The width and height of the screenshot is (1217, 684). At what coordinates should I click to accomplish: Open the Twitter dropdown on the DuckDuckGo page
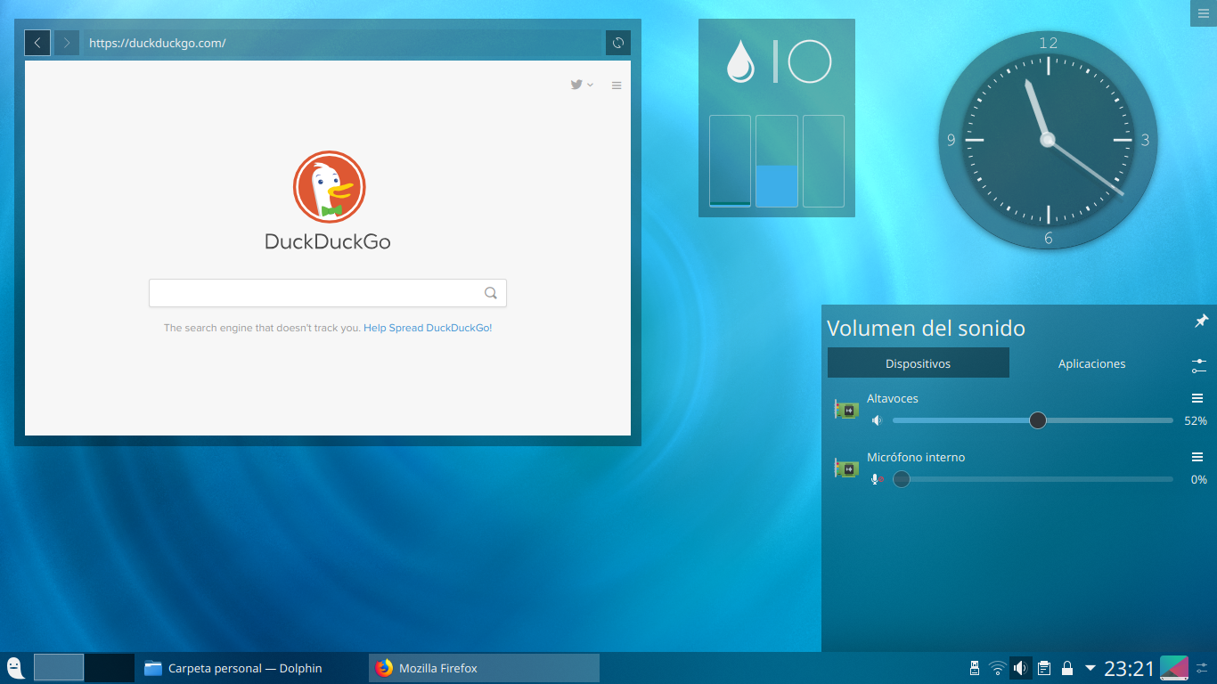point(582,85)
